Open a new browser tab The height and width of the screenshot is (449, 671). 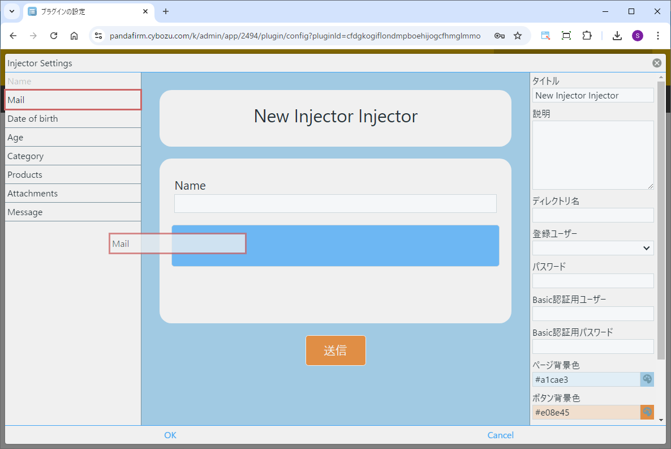(166, 11)
